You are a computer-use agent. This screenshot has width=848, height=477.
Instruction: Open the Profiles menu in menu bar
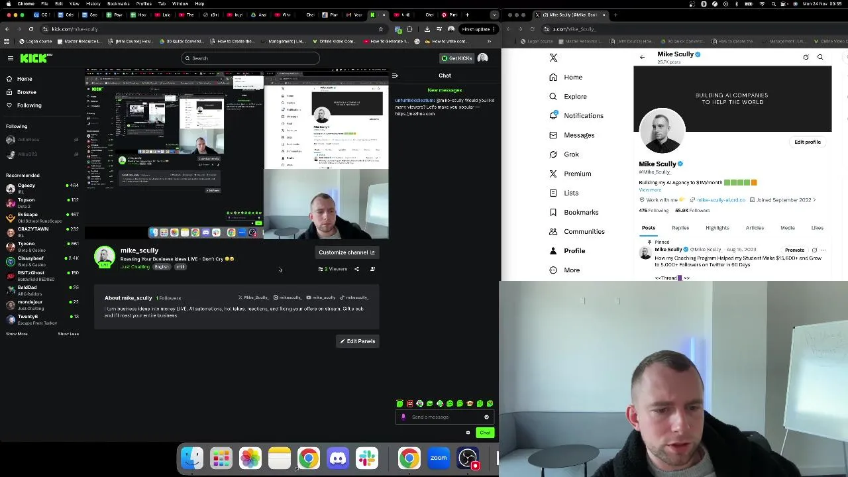click(144, 3)
